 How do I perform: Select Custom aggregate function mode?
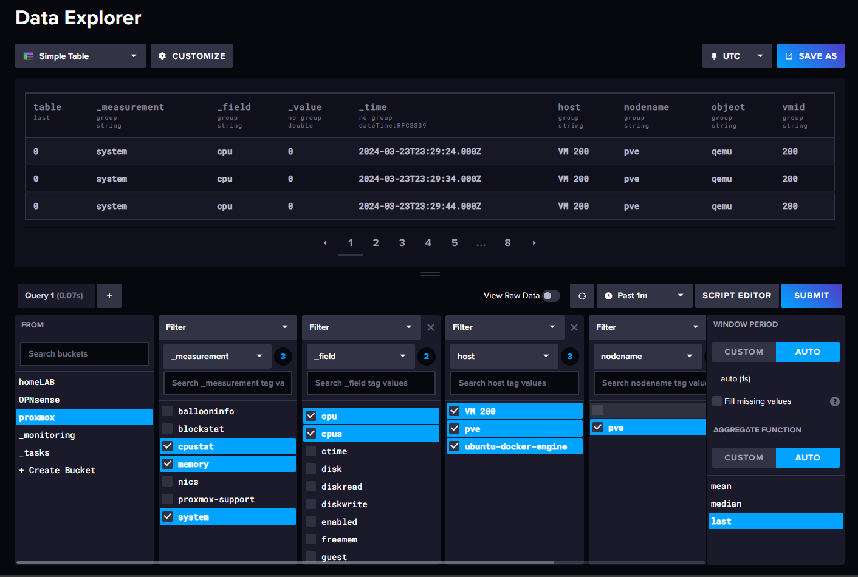[x=744, y=458]
